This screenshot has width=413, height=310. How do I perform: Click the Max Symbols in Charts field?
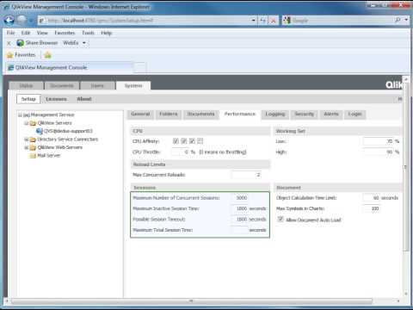pyautogui.click(x=371, y=208)
